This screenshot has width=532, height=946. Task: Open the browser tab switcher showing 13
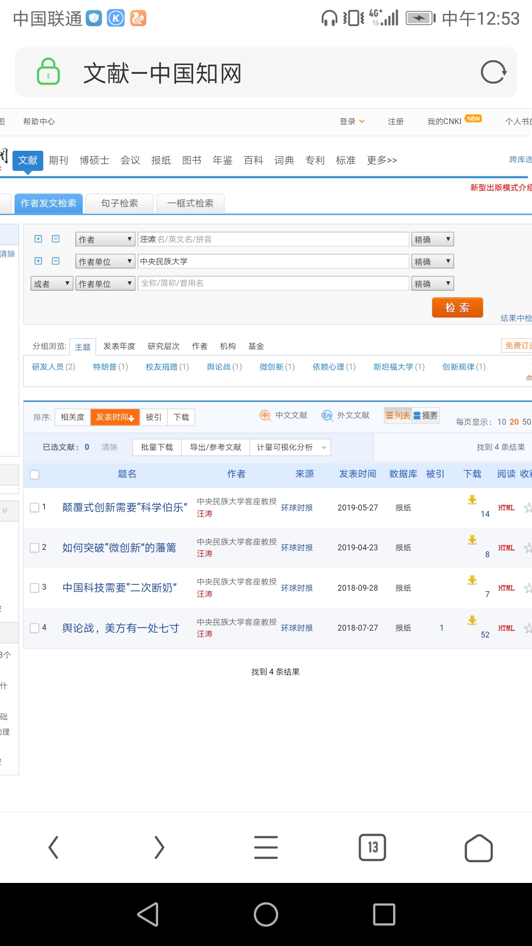372,847
